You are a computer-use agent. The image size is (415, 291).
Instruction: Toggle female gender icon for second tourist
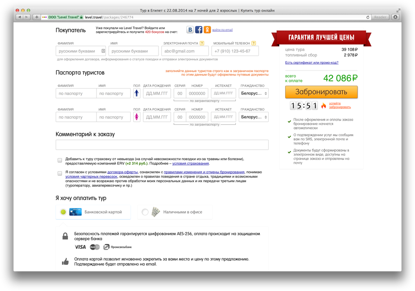pos(137,117)
